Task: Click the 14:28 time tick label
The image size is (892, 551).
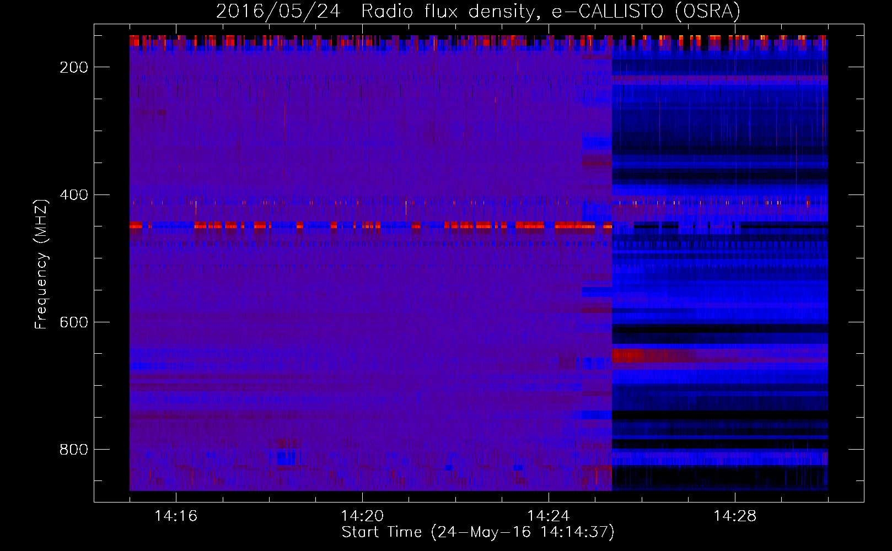Action: click(x=735, y=516)
